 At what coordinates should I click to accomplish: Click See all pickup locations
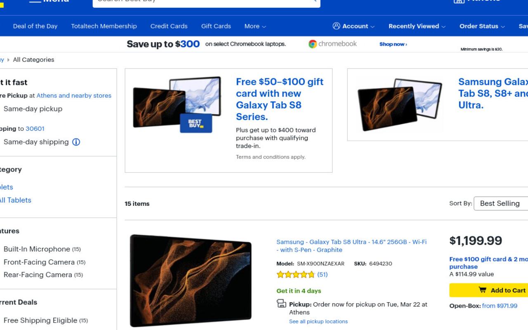(x=318, y=321)
